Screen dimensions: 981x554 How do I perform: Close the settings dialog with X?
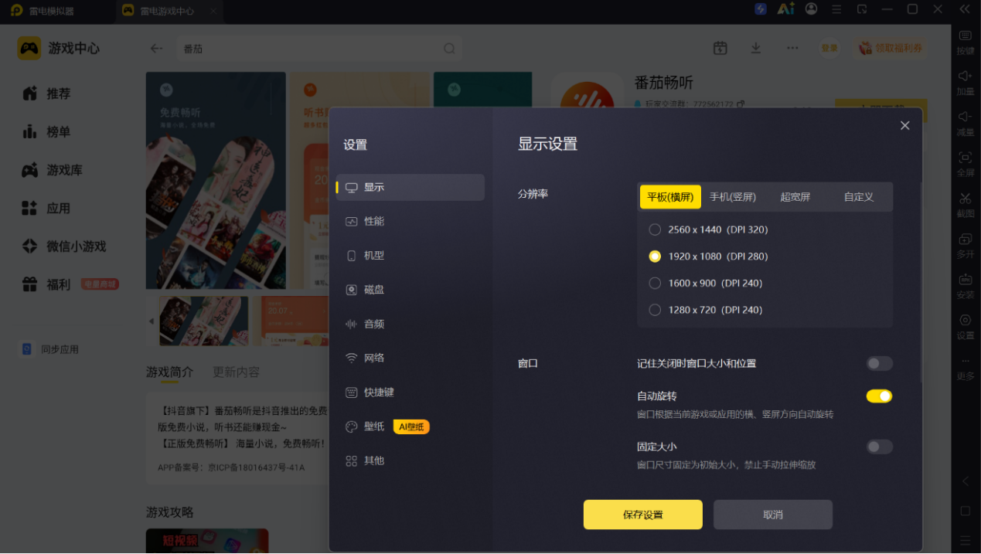(904, 126)
